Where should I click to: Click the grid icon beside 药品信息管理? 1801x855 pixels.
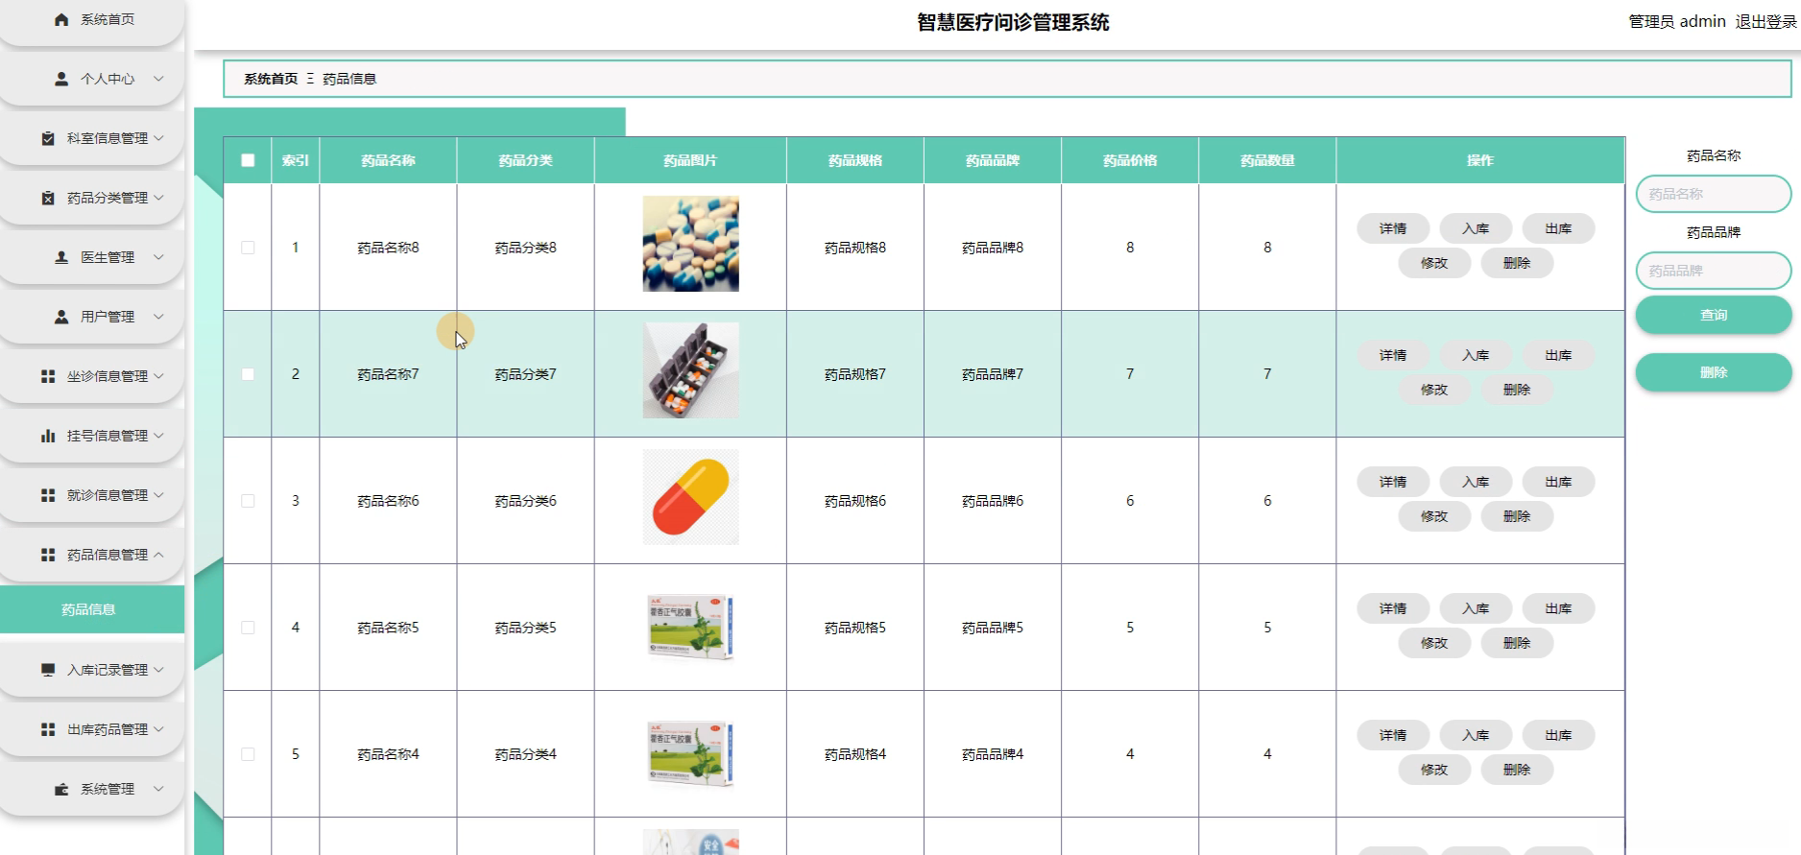click(48, 555)
